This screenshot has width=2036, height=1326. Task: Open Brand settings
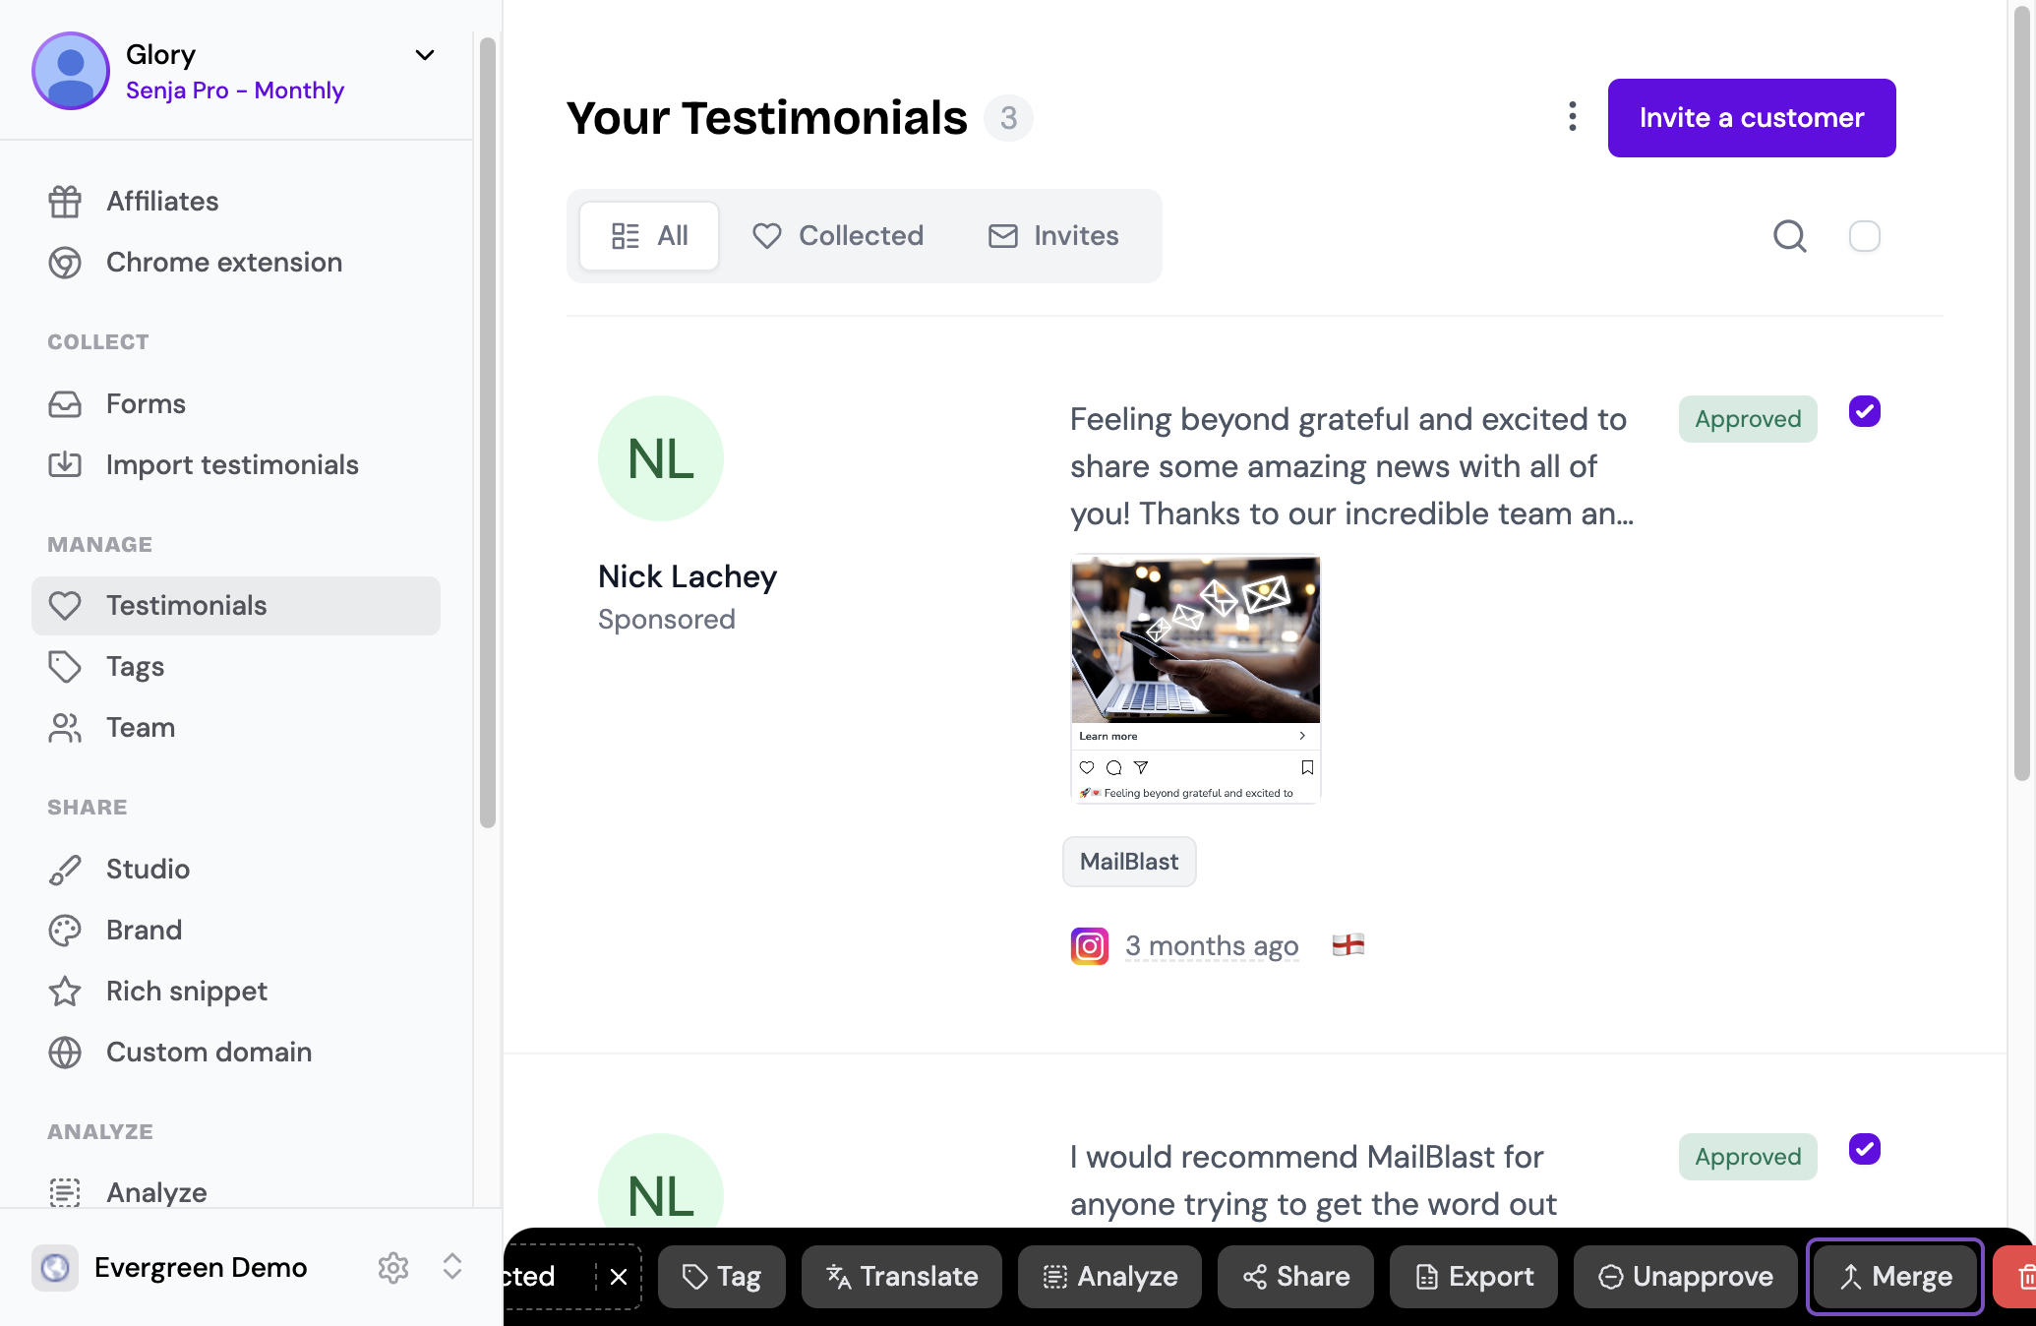[235, 930]
